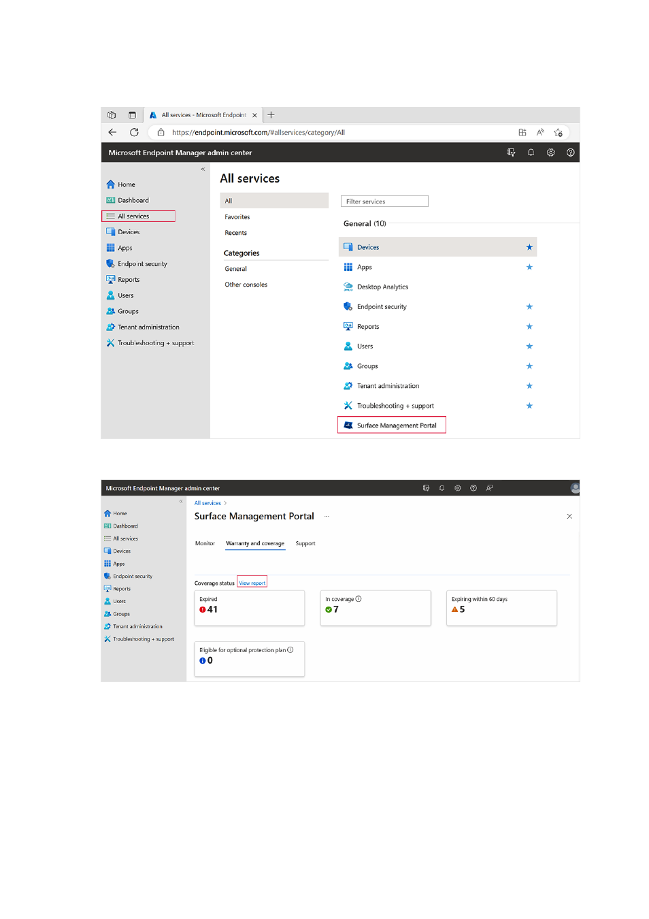Open Eligible for optional protection plan card
The image size is (649, 919).
(x=250, y=659)
